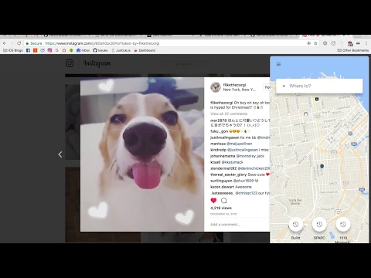This screenshot has height=278, width=371.
Task: Play the corgi video post
Action: (142, 154)
